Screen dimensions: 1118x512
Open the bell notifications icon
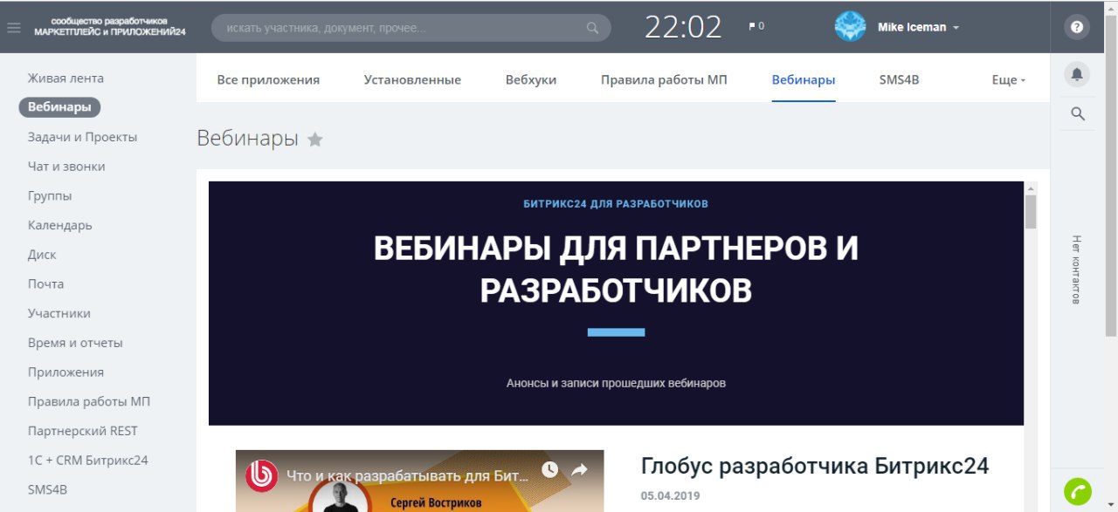pyautogui.click(x=1077, y=74)
